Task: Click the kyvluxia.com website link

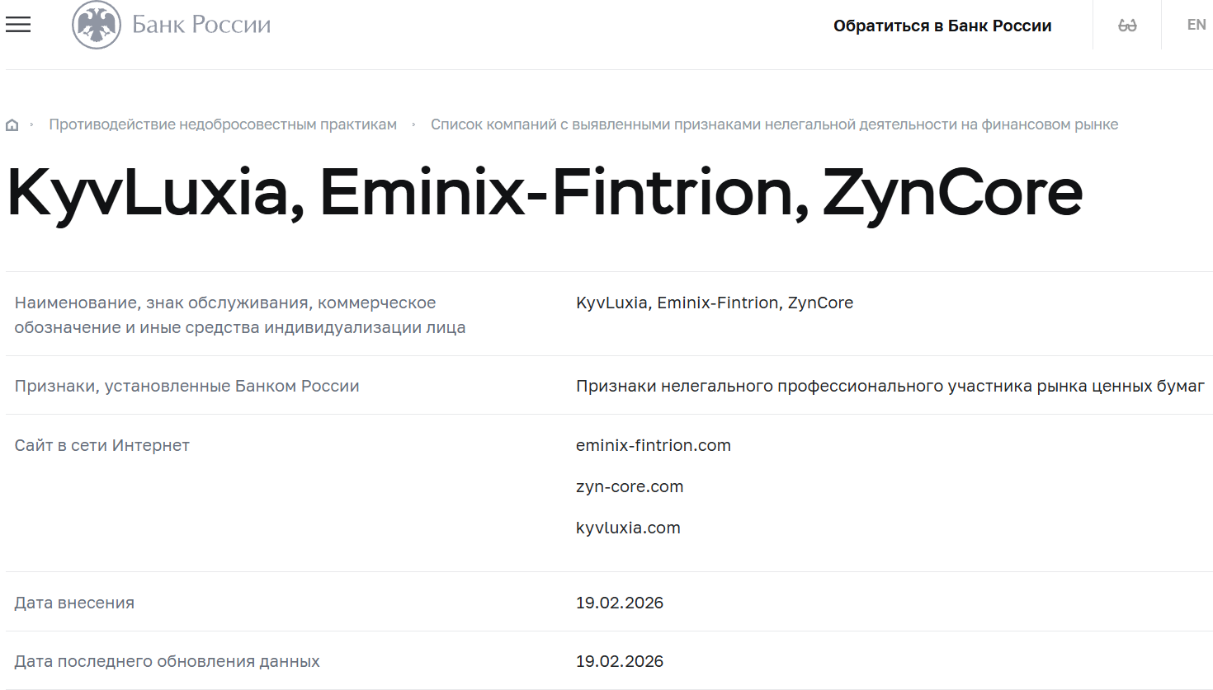Action: tap(628, 528)
